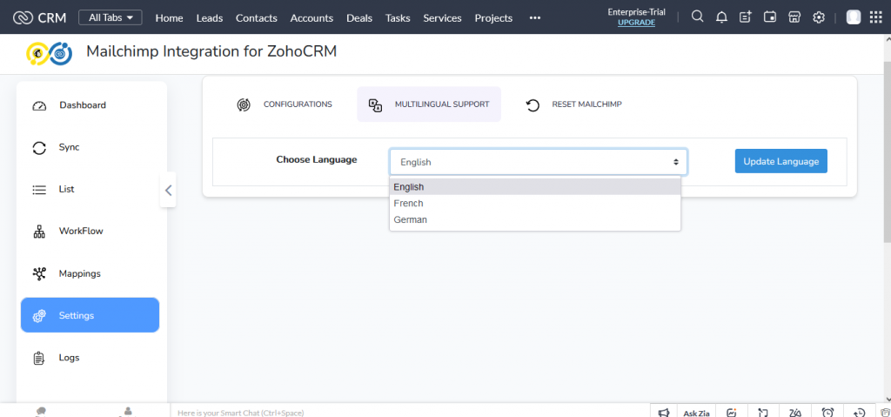This screenshot has height=417, width=891.
Task: Click the Zia handwriting icon in bottom bar
Action: pyautogui.click(x=795, y=413)
